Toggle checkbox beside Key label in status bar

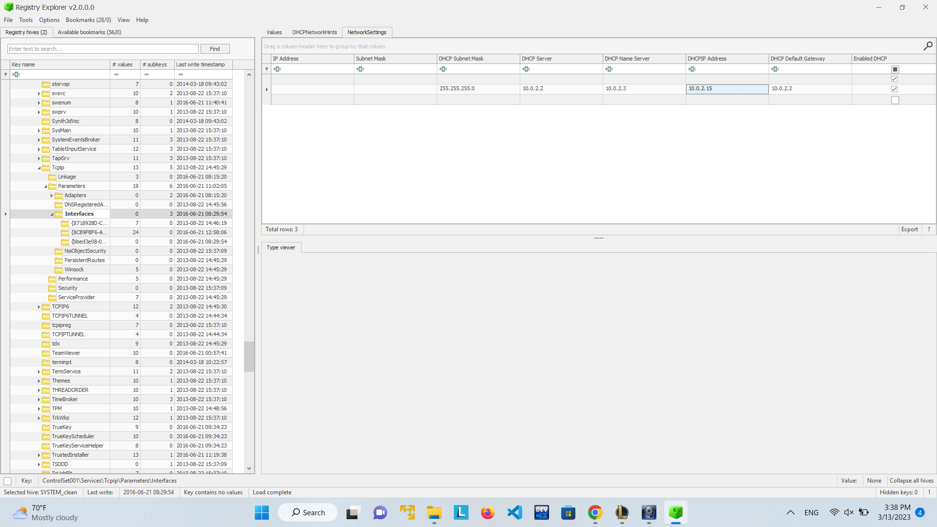tap(8, 481)
